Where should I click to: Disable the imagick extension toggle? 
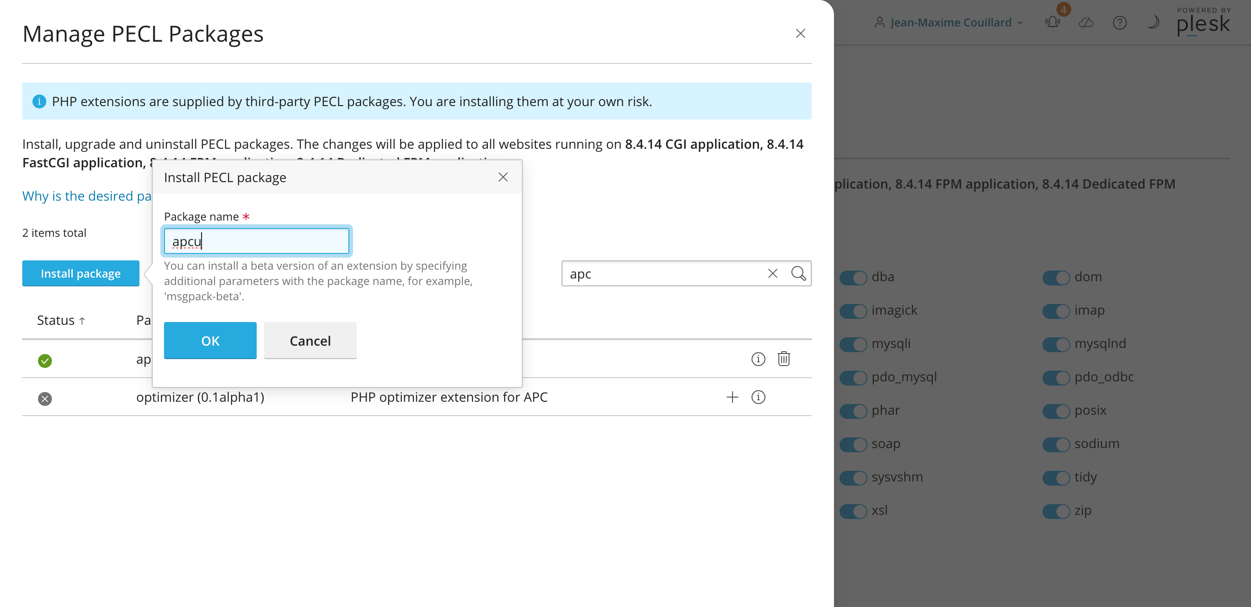854,311
